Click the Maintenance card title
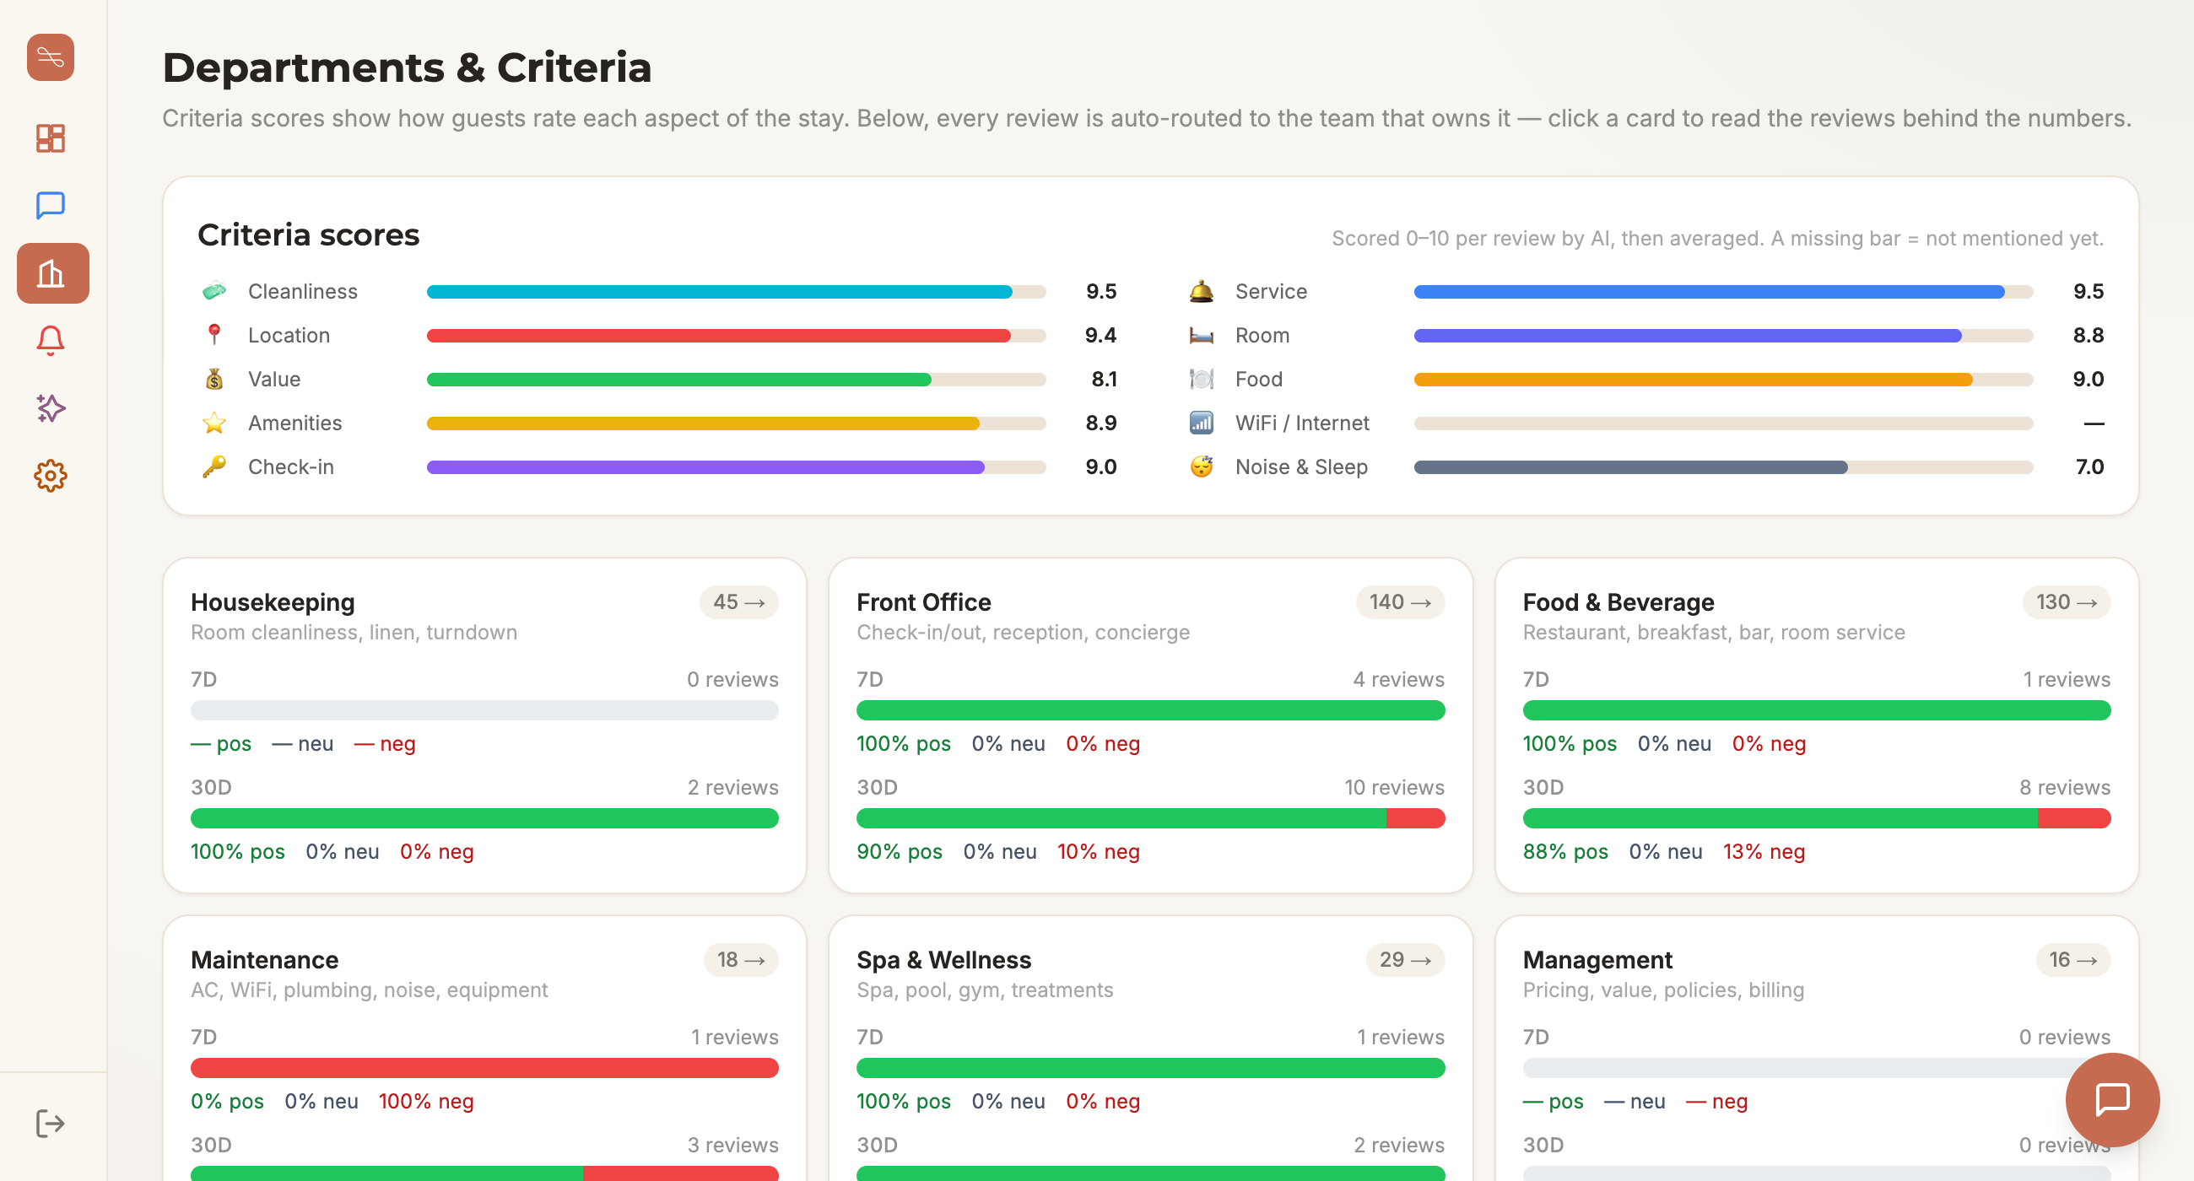The height and width of the screenshot is (1181, 2194). point(265,960)
